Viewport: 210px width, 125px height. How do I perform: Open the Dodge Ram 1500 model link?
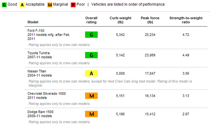(x=40, y=112)
